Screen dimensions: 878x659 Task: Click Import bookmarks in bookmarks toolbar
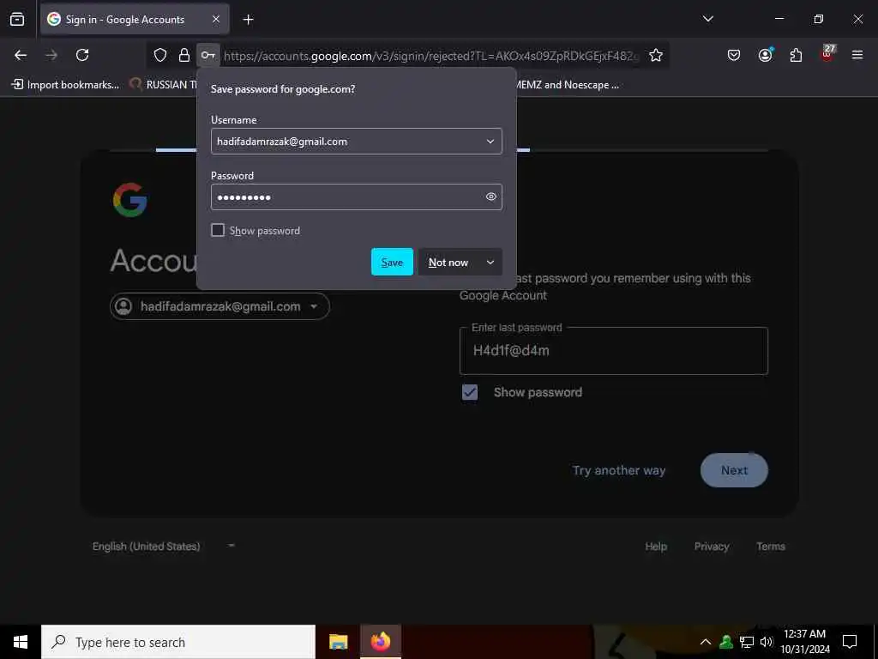[x=65, y=85]
